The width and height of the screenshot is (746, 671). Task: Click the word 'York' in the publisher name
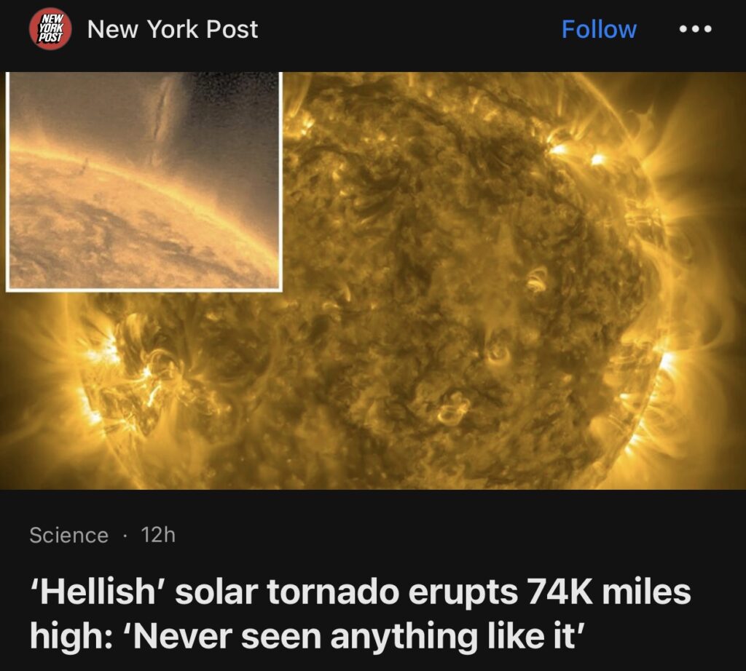pyautogui.click(x=173, y=29)
